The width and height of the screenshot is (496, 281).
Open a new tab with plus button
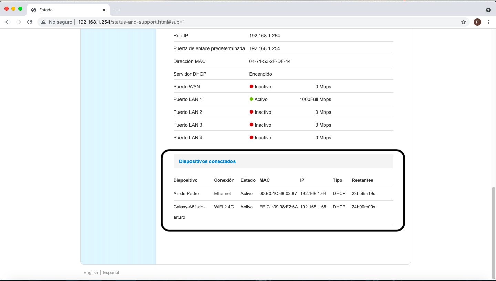(x=117, y=10)
